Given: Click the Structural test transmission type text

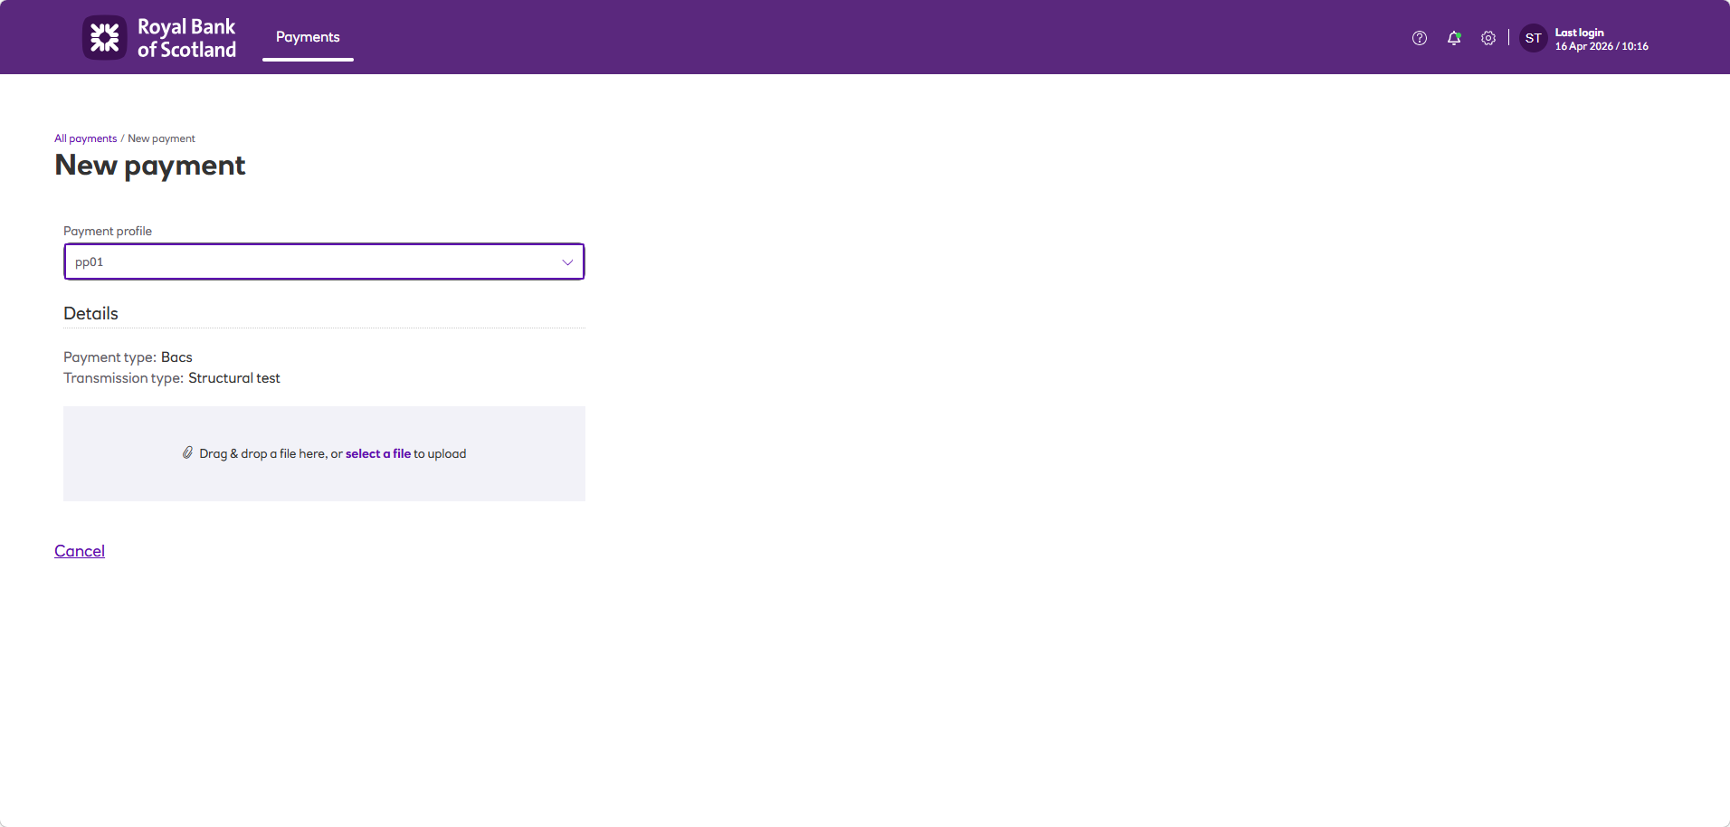Looking at the screenshot, I should click(234, 378).
